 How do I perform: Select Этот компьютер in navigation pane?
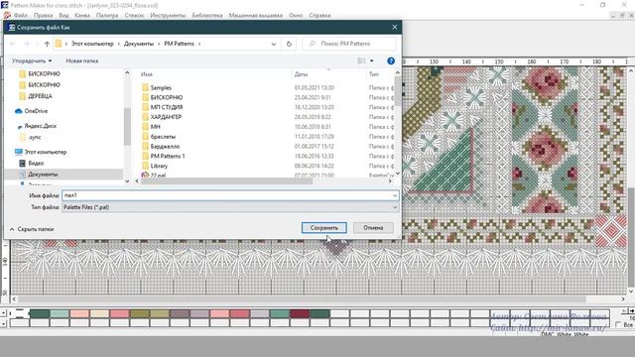click(45, 152)
